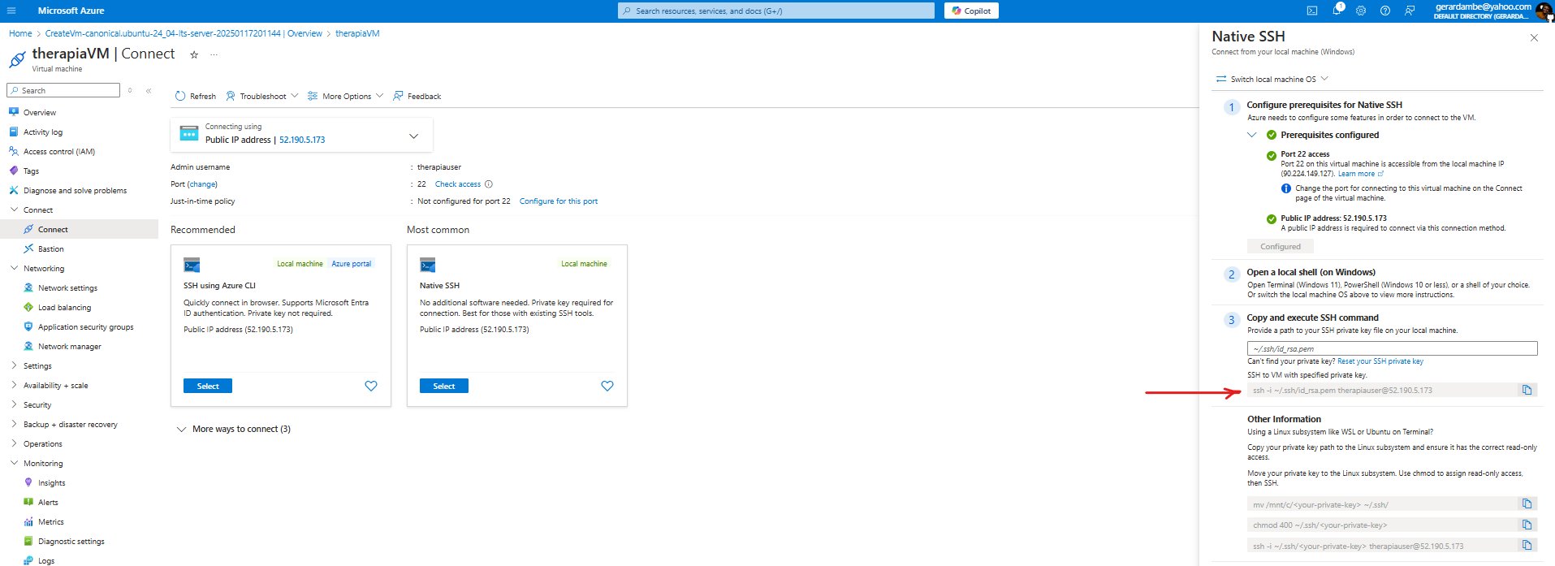
Task: Open the More Options dropdown
Action: click(345, 96)
